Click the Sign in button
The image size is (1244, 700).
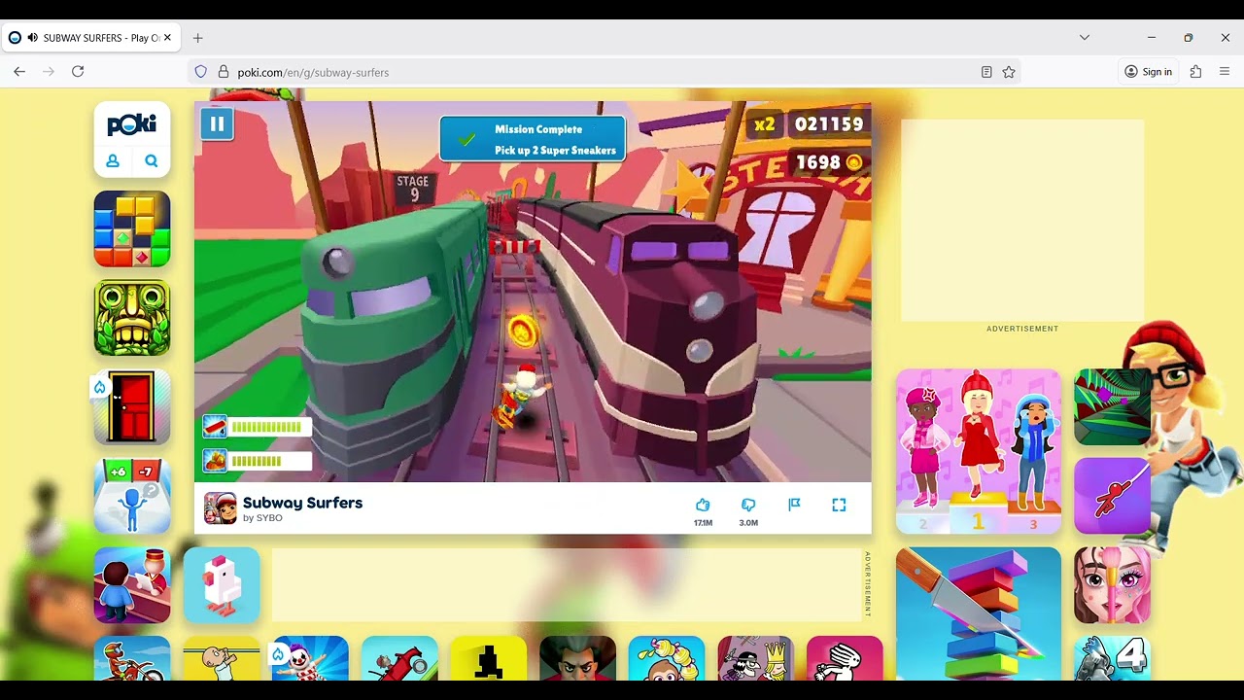pyautogui.click(x=1149, y=71)
